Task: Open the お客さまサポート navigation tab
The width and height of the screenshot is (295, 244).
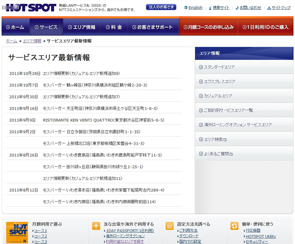Action: tap(153, 27)
